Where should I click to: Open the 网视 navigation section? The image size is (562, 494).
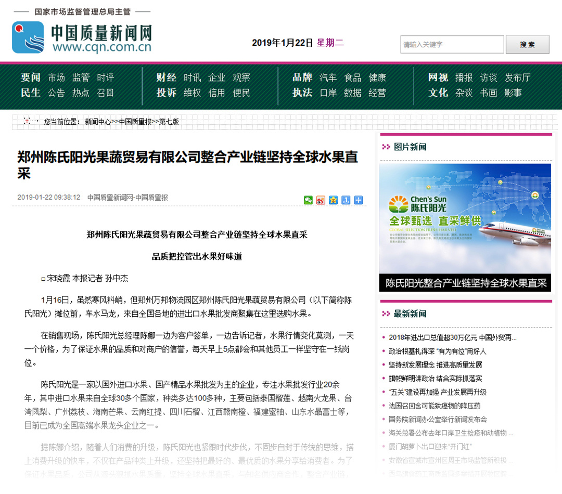tap(438, 77)
